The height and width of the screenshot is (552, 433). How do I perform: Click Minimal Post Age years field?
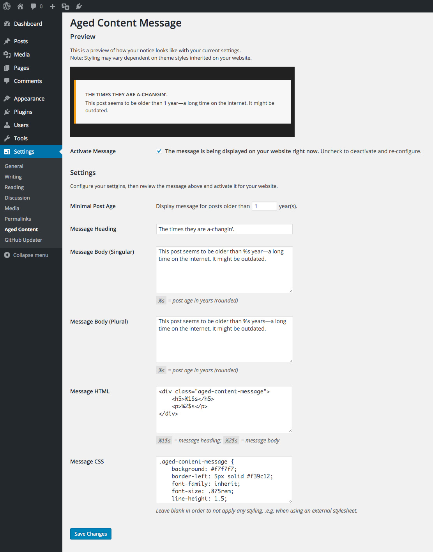[264, 206]
